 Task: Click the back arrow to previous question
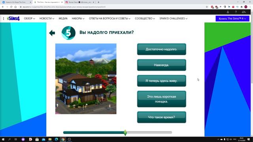pos(52,33)
